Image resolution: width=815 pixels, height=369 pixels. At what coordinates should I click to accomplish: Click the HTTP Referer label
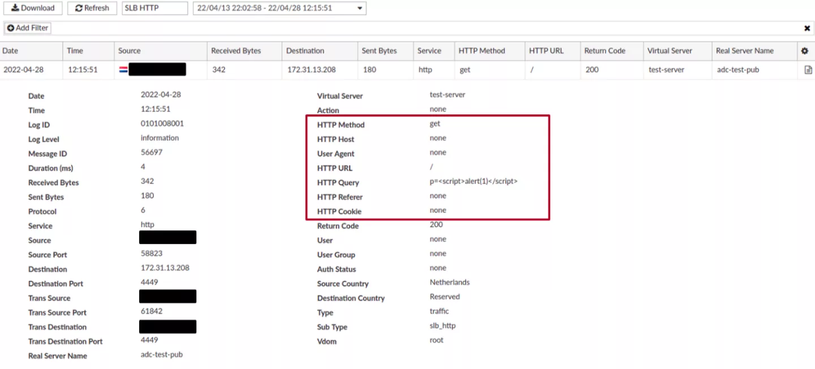click(x=340, y=197)
